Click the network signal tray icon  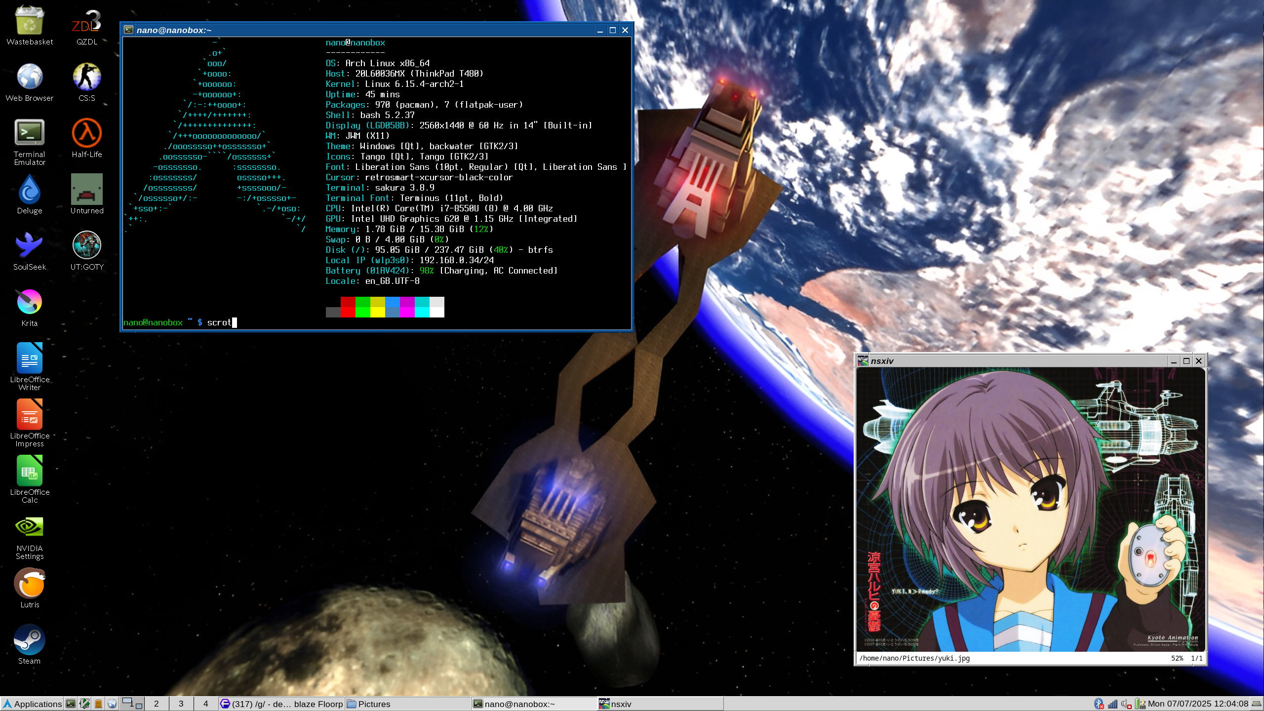click(1112, 704)
